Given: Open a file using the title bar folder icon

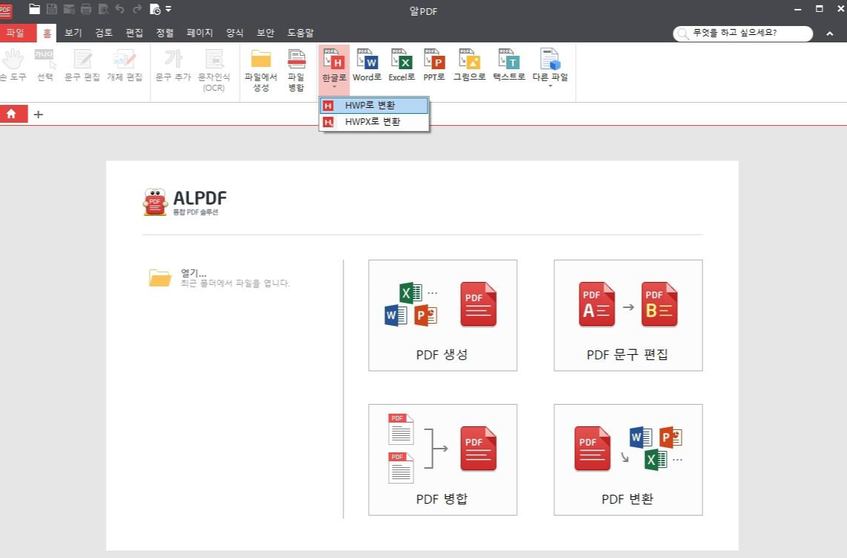Looking at the screenshot, I should [x=34, y=9].
